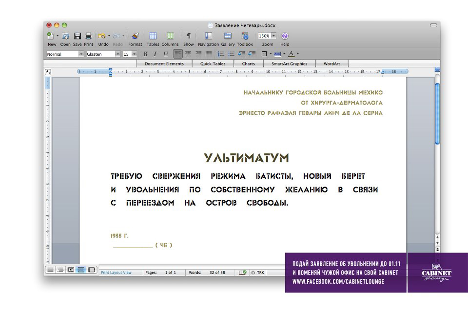The width and height of the screenshot is (468, 315).
Task: Click the spelling check status icon
Action: click(242, 273)
